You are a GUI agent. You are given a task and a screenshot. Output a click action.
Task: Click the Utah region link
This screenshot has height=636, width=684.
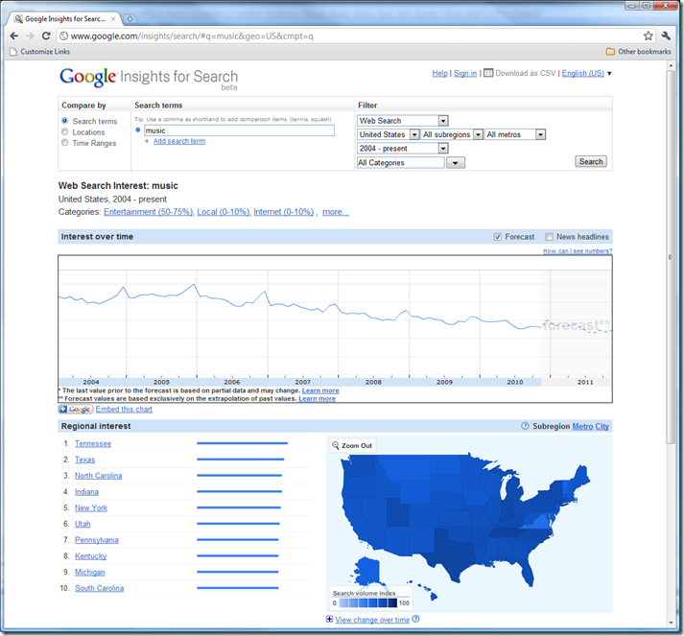[83, 524]
